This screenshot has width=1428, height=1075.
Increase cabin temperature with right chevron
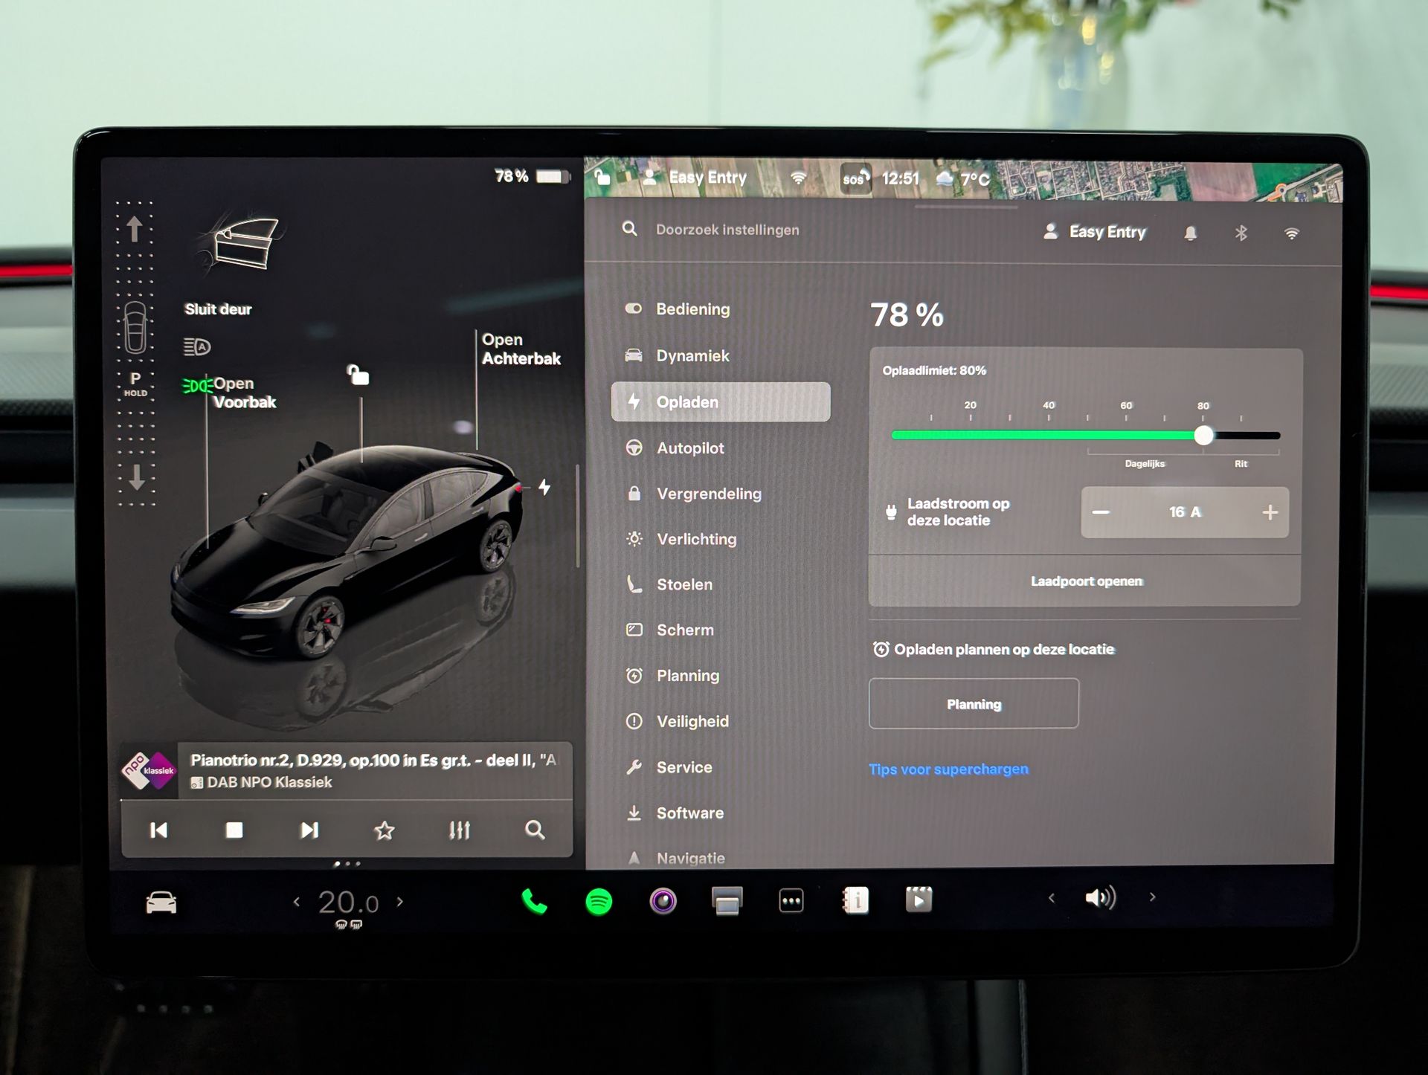pyautogui.click(x=400, y=902)
